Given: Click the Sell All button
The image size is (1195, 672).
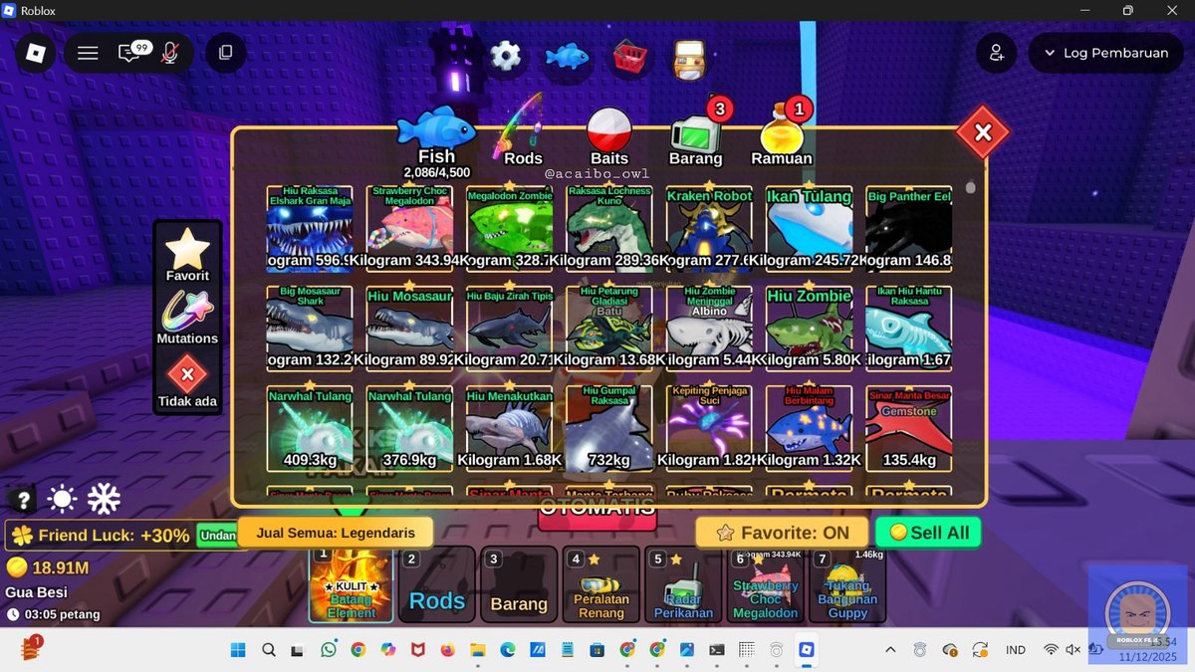Looking at the screenshot, I should [x=928, y=533].
